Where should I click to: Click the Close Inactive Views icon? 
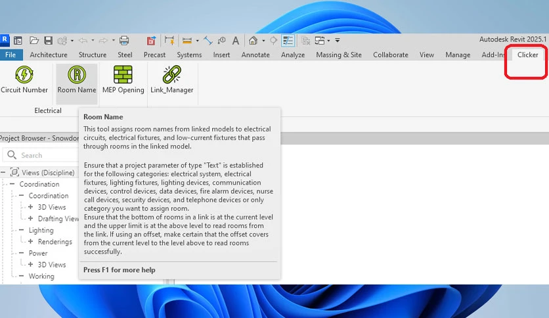[x=305, y=41]
